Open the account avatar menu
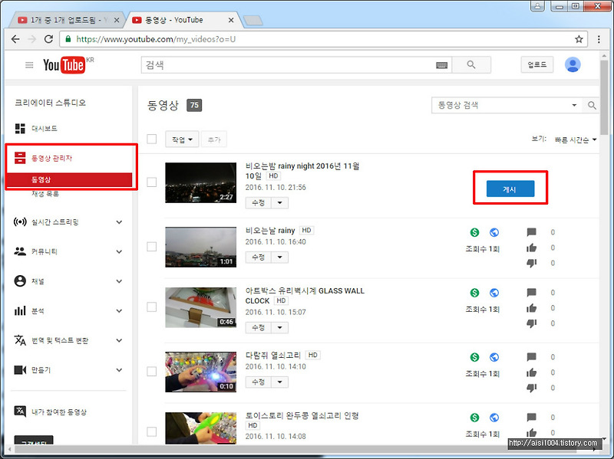Image resolution: width=614 pixels, height=459 pixels. (x=573, y=64)
